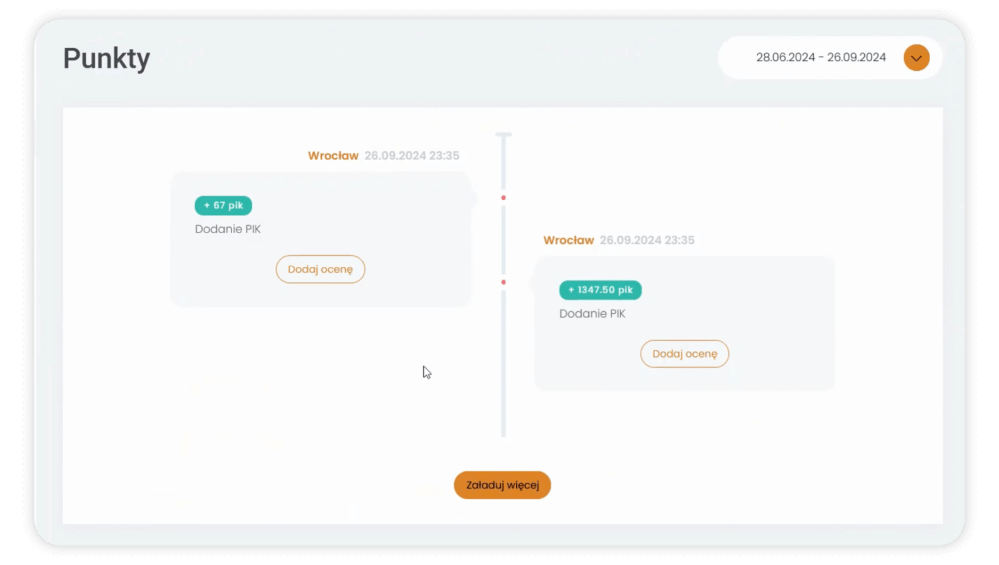Click the timestamp above the 1347.50 pik card
Viewport: 999px width, 565px height.
(647, 240)
